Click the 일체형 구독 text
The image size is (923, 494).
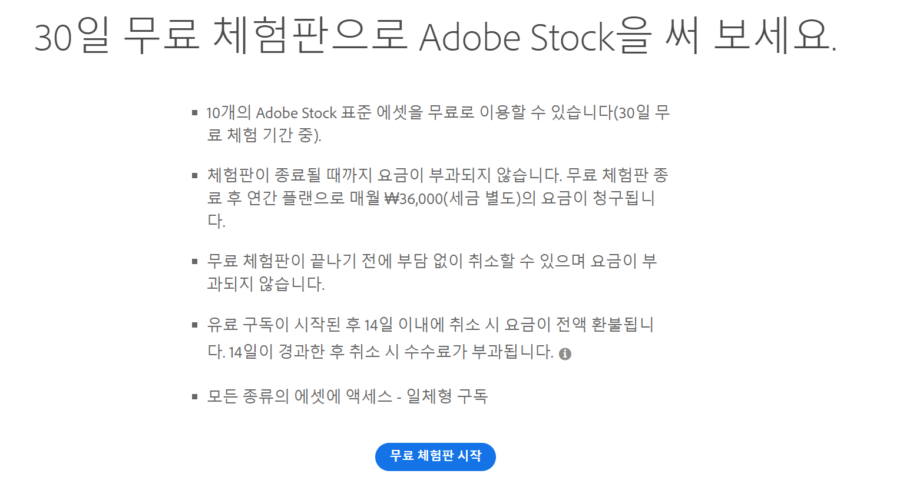pyautogui.click(x=447, y=396)
